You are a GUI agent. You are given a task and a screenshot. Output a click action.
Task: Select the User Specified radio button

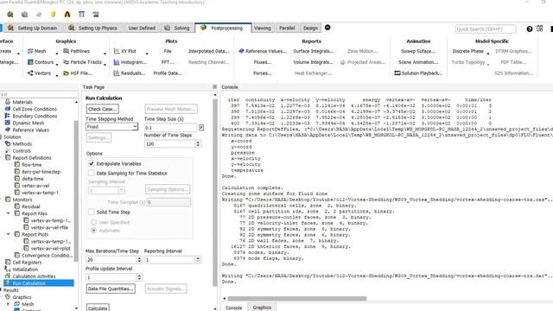(x=94, y=222)
